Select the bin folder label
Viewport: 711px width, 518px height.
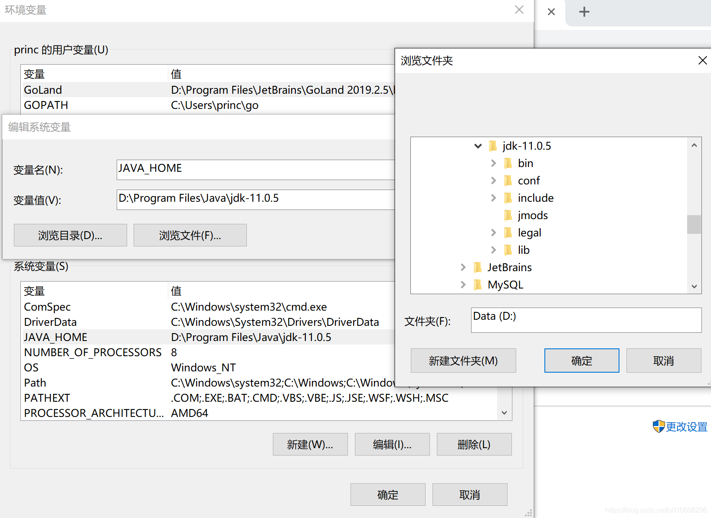click(x=525, y=163)
